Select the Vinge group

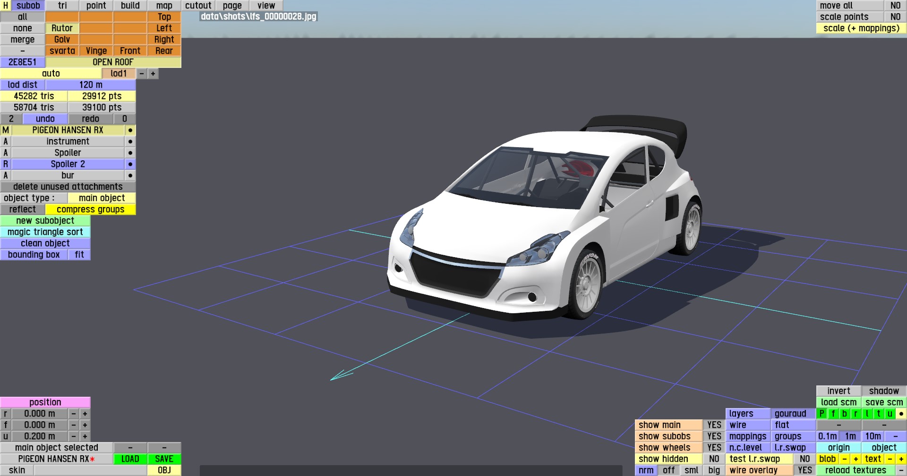[x=96, y=51]
